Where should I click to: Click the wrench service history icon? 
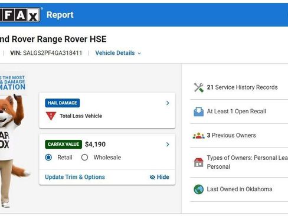pyautogui.click(x=199, y=87)
